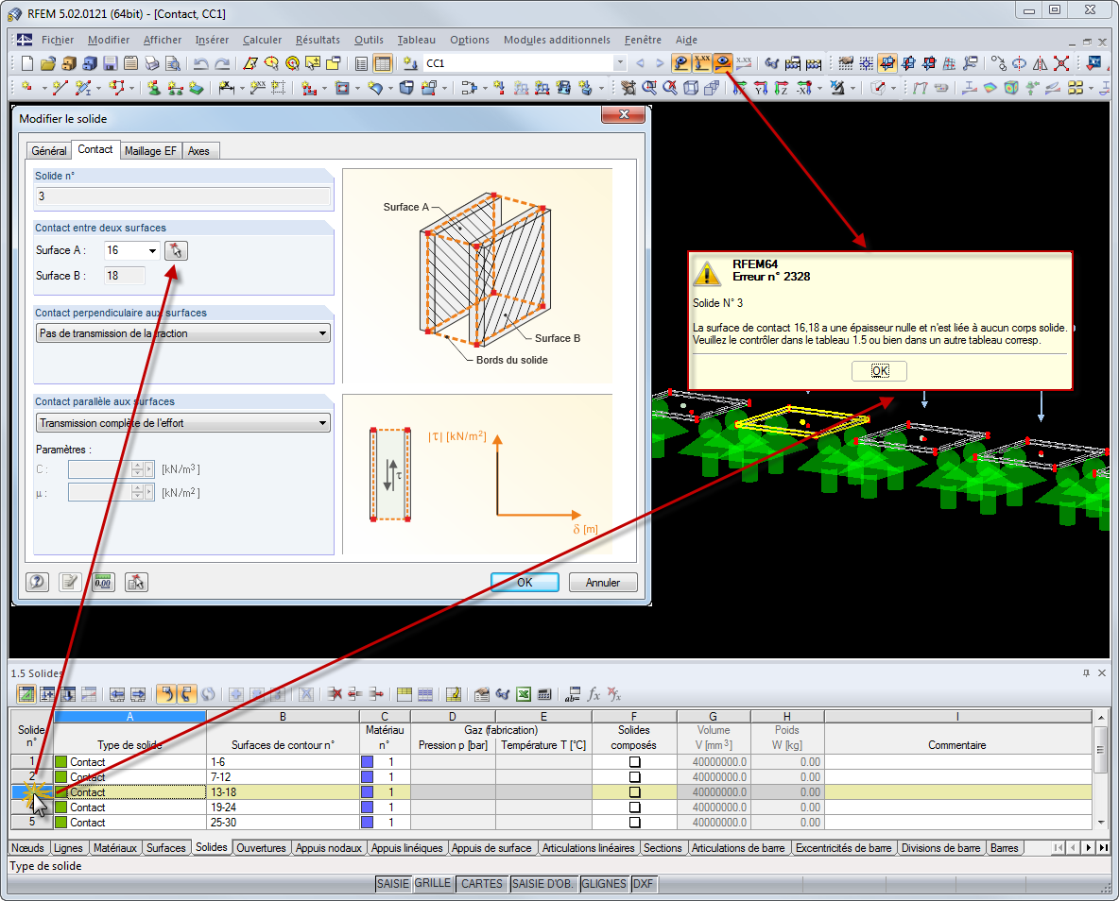Click the units 0.00 icon in dialog footer
This screenshot has width=1119, height=901.
tap(103, 582)
